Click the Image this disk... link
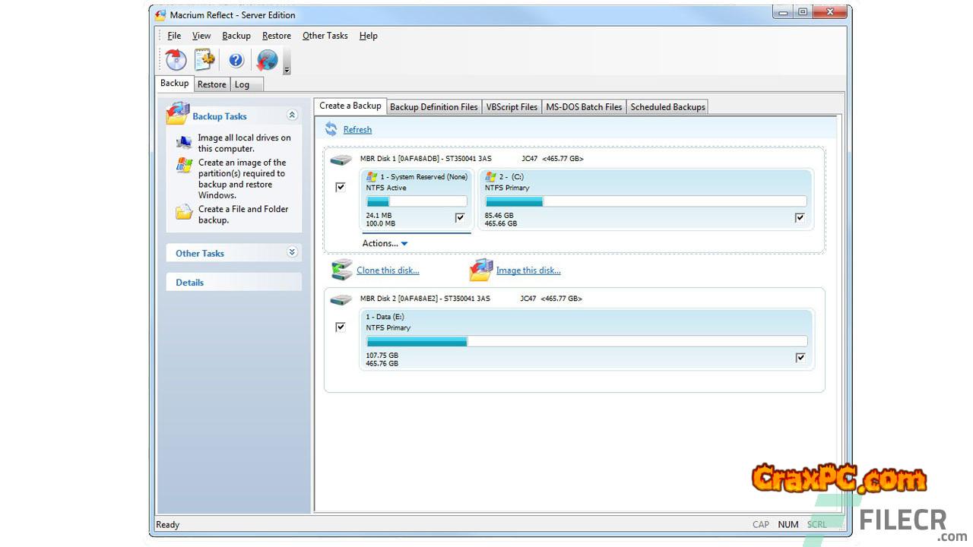973x547 pixels. point(528,270)
